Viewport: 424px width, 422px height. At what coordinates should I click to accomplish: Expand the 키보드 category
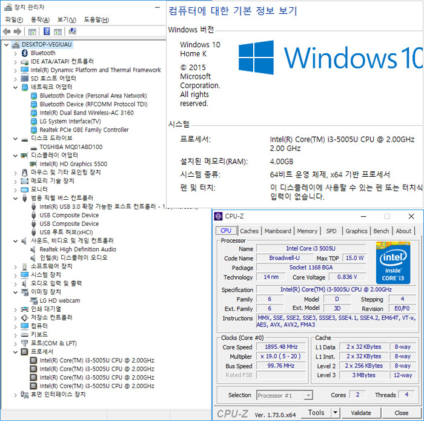tap(15, 335)
